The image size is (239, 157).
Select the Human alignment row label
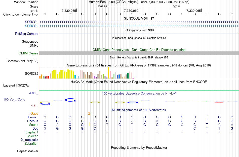[x=33, y=117]
